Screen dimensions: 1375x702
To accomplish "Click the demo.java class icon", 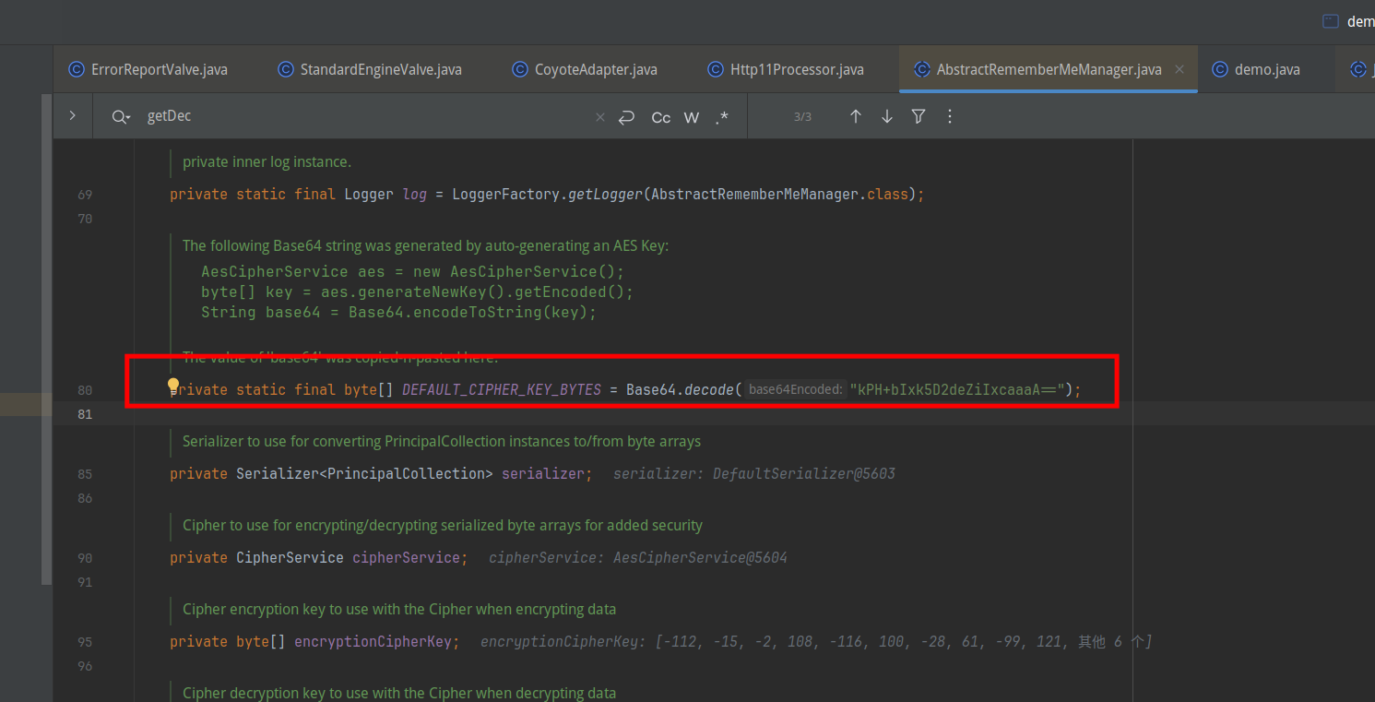I will pos(1220,69).
